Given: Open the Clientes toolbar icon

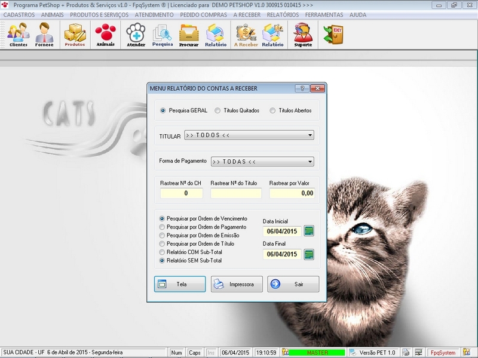Looking at the screenshot, I should tap(19, 35).
